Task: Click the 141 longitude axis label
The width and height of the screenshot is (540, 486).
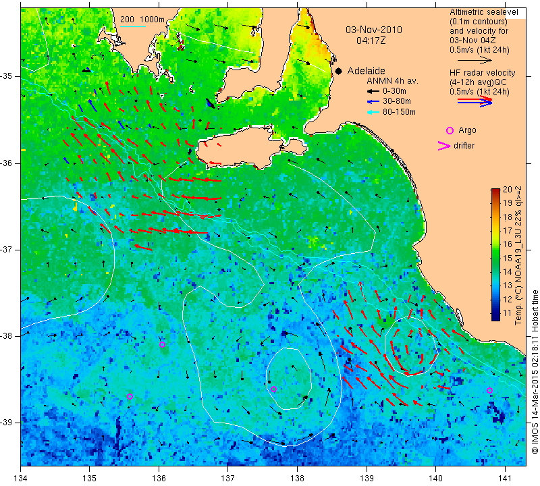Action: 505,478
